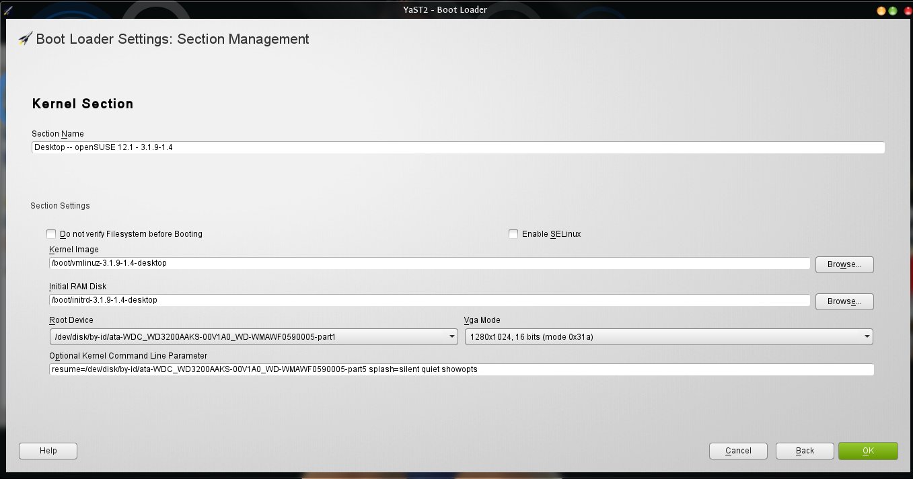Cancel the section edit
This screenshot has height=479, width=913.
coord(738,451)
